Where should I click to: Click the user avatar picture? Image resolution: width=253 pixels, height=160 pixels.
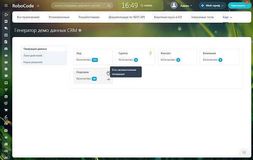(174, 5)
